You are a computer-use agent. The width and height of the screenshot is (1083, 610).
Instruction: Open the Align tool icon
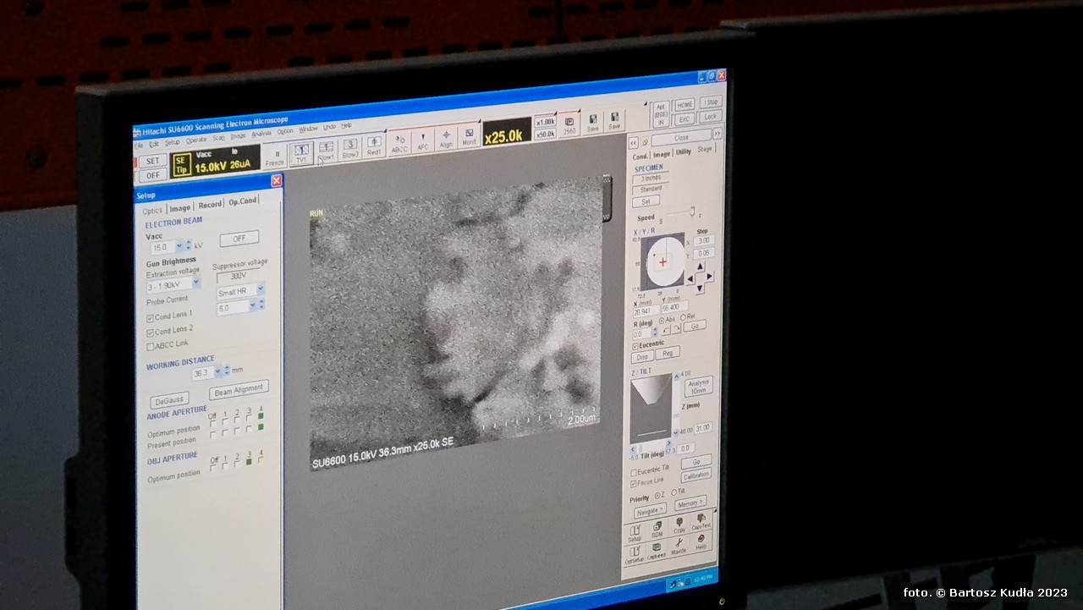(x=446, y=137)
